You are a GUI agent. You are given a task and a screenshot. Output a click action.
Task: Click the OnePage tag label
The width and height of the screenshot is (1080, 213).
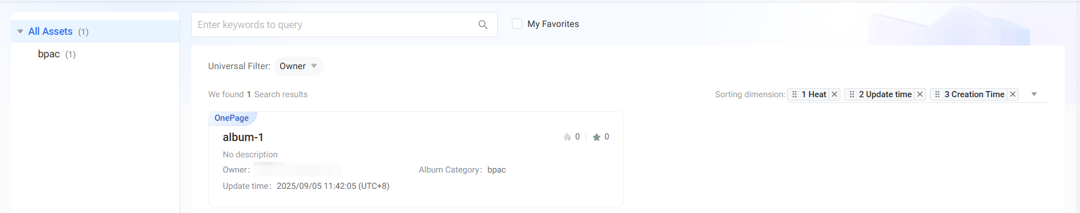click(x=231, y=118)
